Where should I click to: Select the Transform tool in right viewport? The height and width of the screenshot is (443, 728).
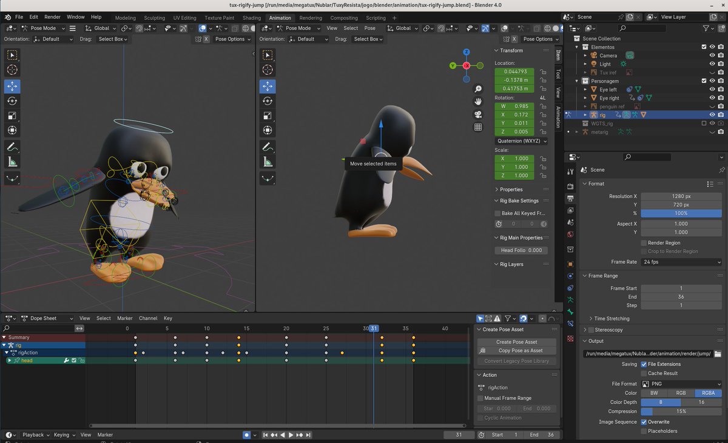coord(268,130)
